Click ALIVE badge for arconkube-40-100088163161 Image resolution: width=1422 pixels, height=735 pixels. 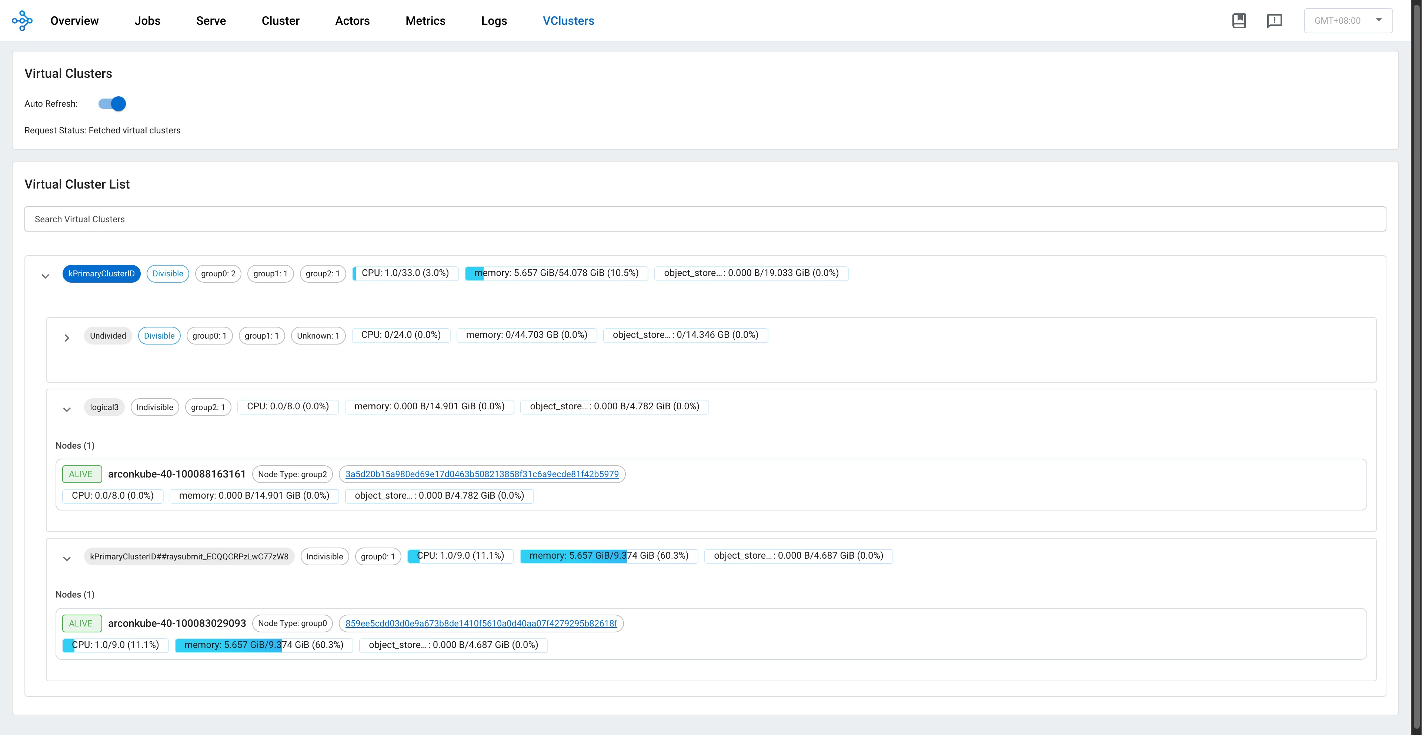(x=82, y=474)
